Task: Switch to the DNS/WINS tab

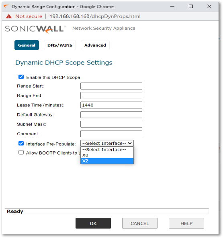Action: (x=60, y=45)
